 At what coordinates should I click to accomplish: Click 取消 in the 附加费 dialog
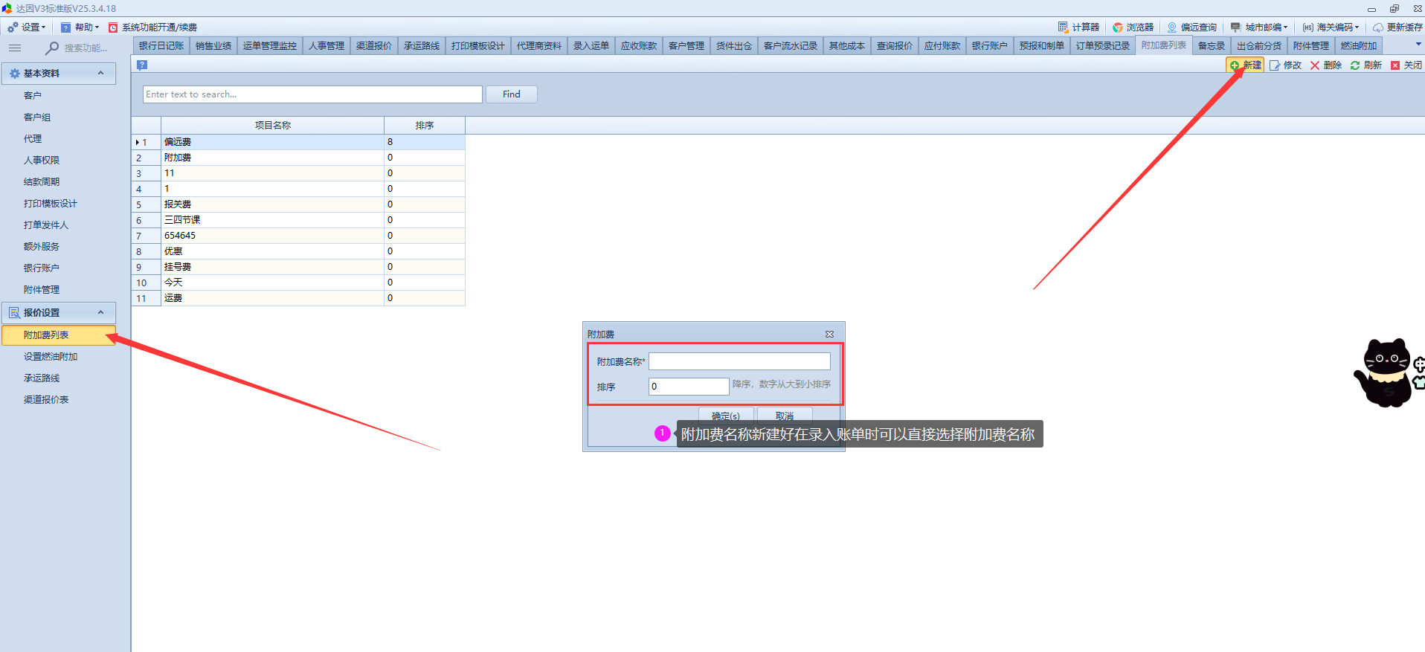[784, 416]
